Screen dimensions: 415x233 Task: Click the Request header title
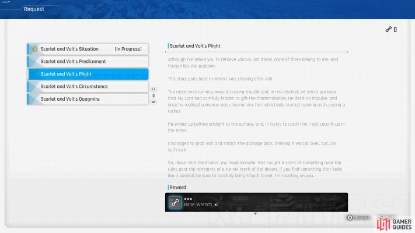[x=34, y=9]
